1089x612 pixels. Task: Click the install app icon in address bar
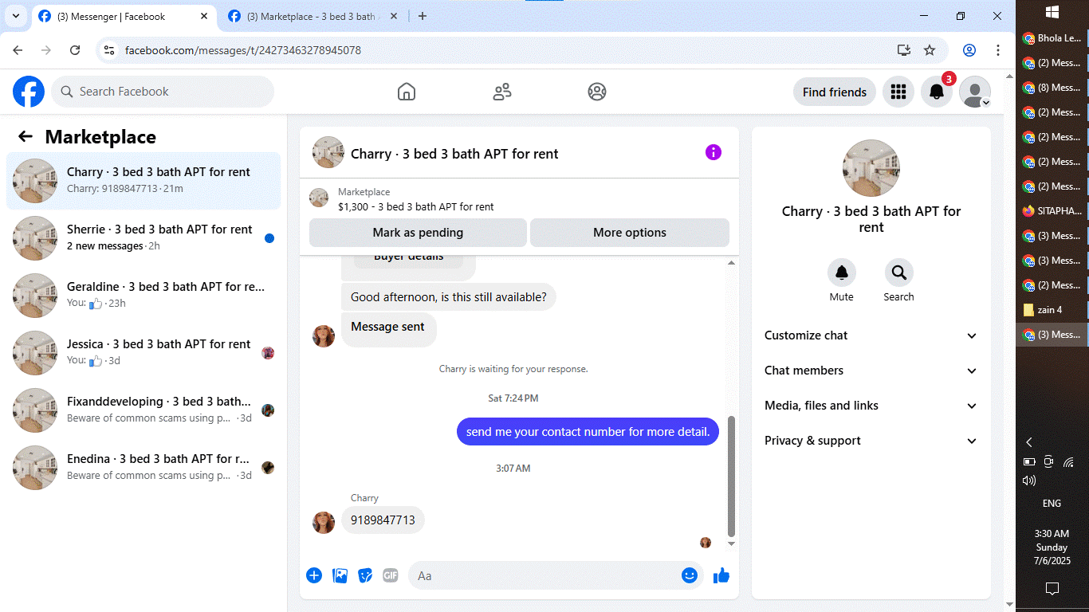pos(903,50)
